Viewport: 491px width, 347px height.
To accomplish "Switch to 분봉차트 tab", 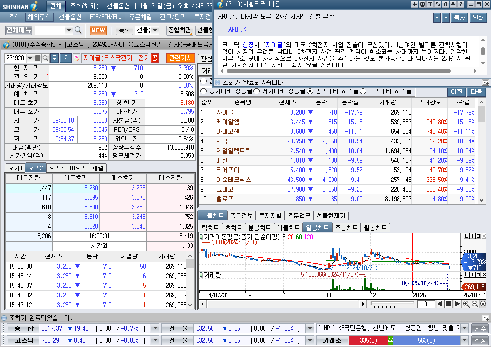I will point(260,228).
